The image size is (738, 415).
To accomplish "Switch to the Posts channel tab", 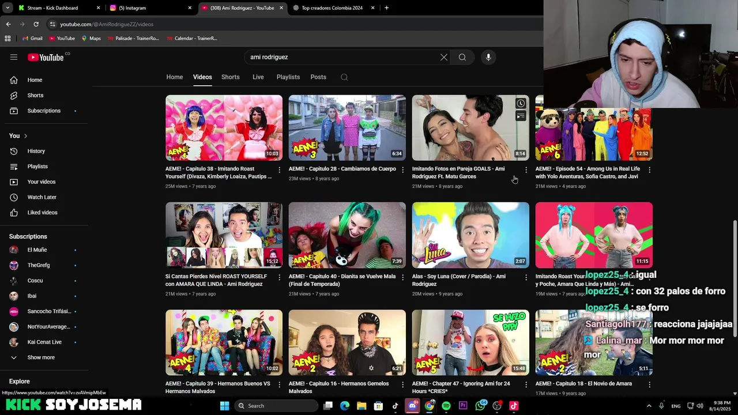I will tap(318, 77).
